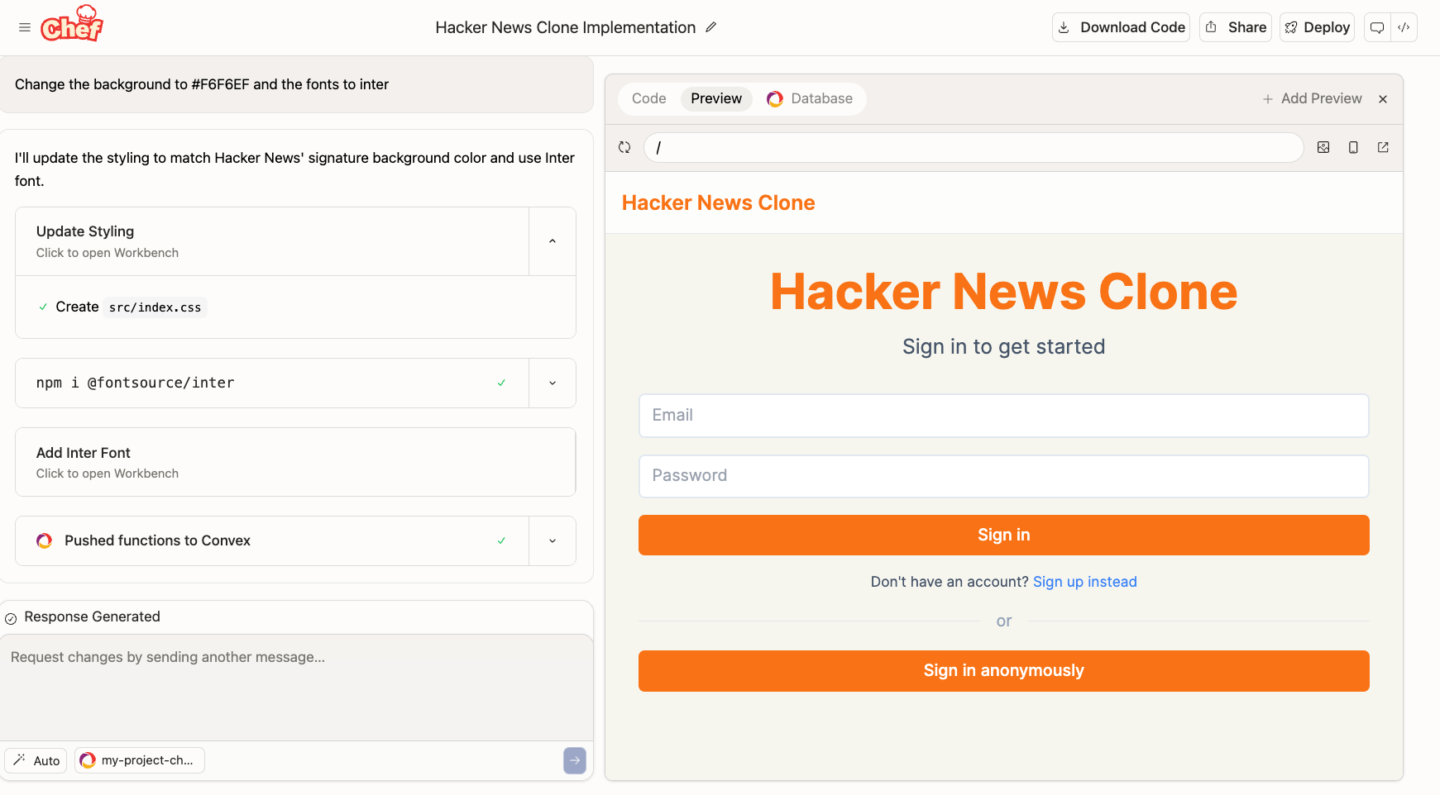Screen dimensions: 1440x795
Task: Click the plus icon beside Add Preview
Action: (x=1267, y=99)
